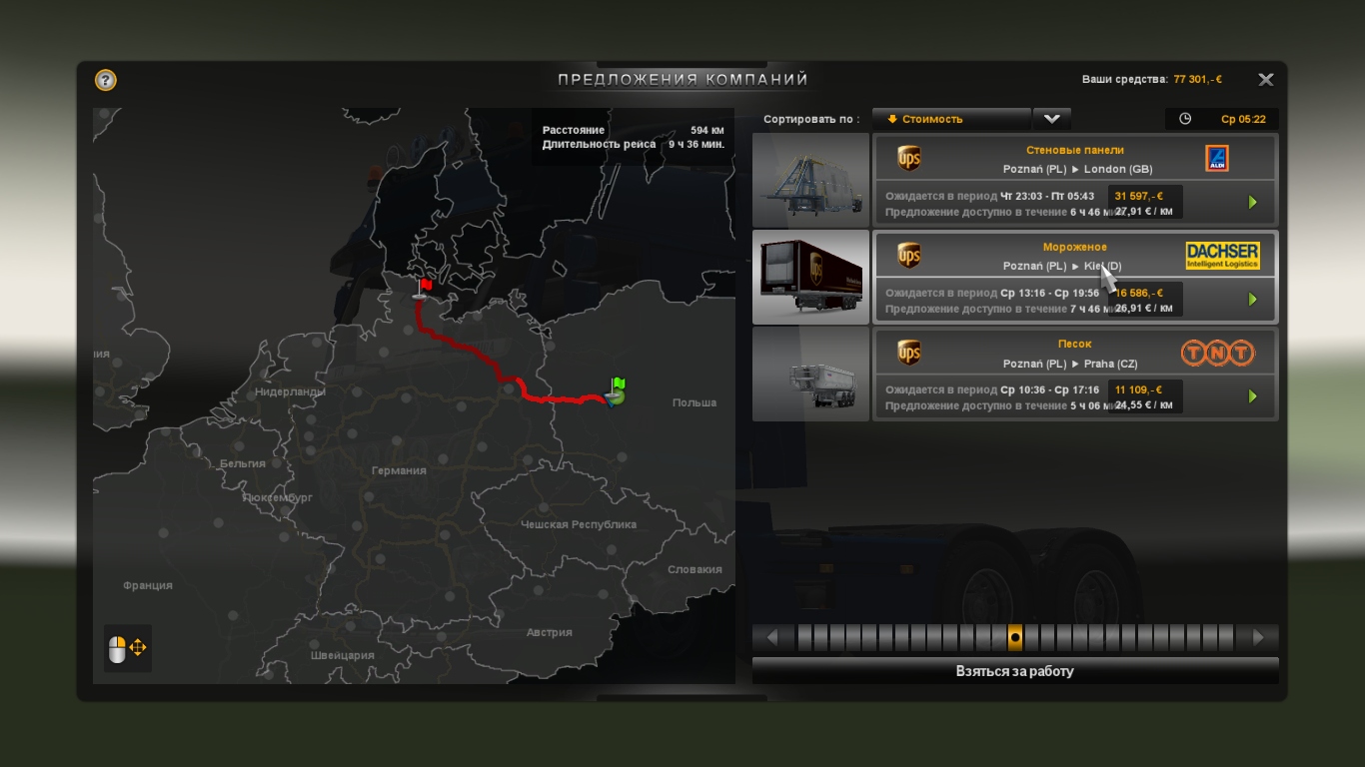Click Бельгия label on map
This screenshot has width=1365, height=767.
pos(243,463)
